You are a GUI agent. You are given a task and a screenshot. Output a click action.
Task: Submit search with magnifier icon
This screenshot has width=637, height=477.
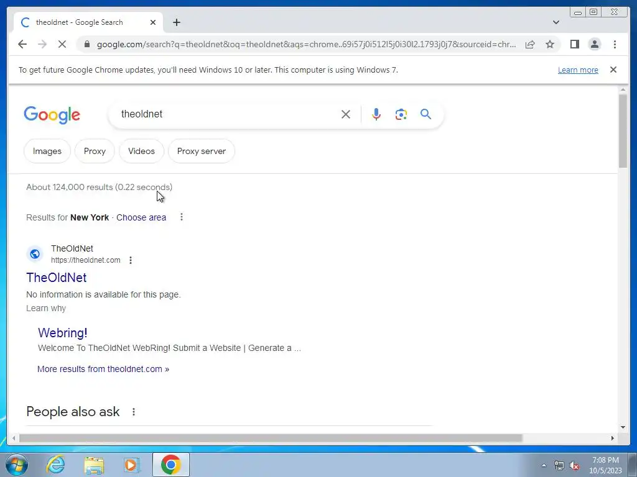[425, 114]
